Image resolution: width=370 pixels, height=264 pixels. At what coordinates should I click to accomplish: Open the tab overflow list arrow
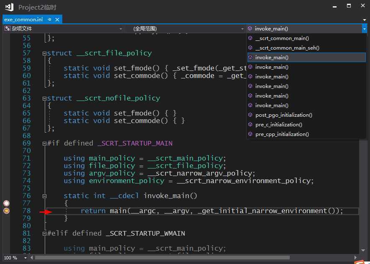coord(365,20)
